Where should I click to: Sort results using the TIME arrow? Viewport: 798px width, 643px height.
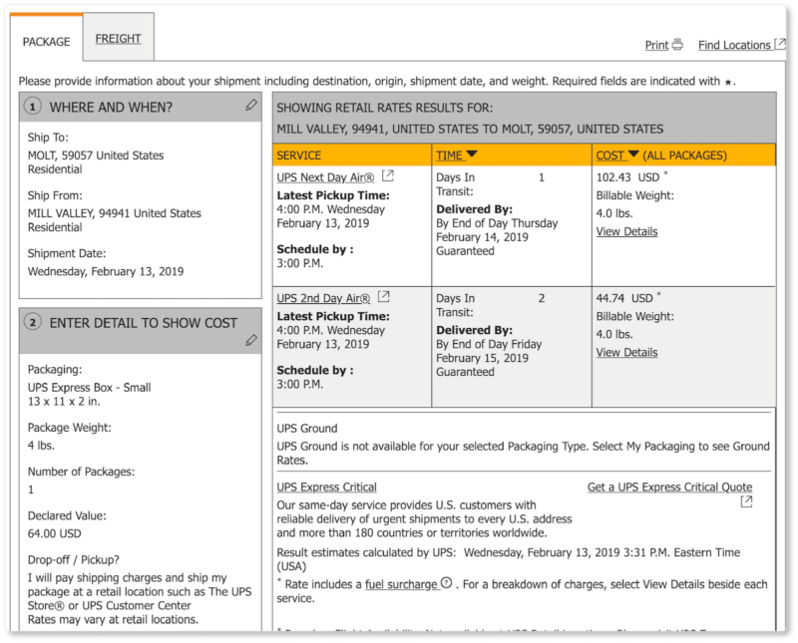coord(472,155)
